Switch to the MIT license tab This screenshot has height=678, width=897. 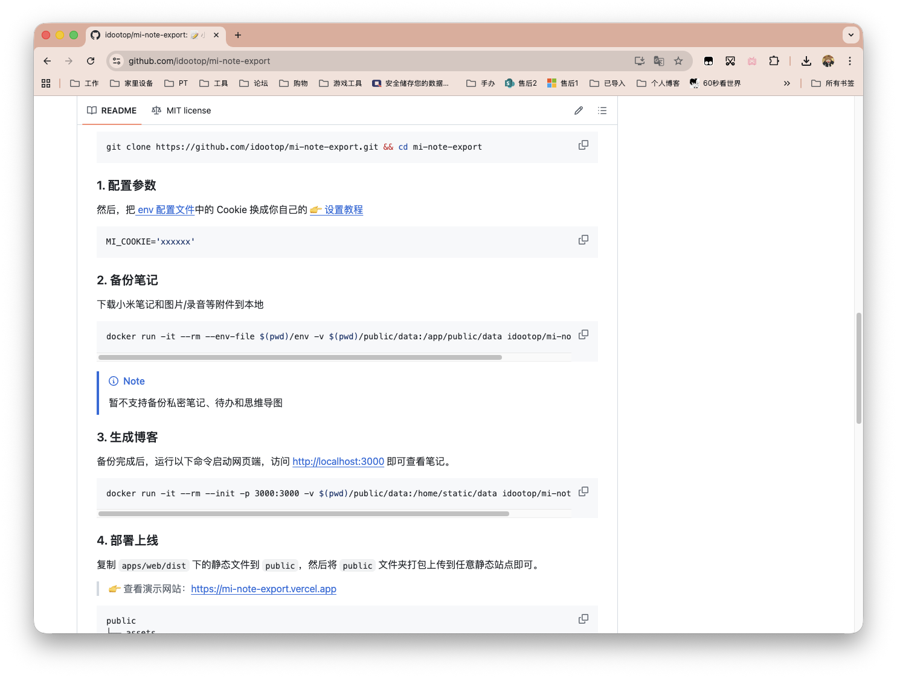click(x=181, y=110)
